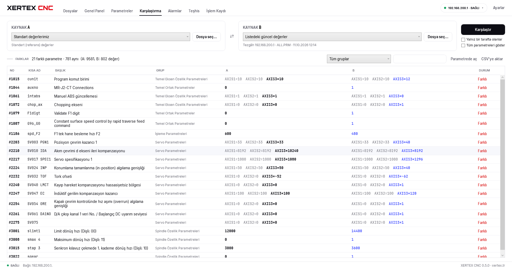Screen dimensions: 512x269
Task: Click scrollbar up arrow of table
Action: point(502,77)
